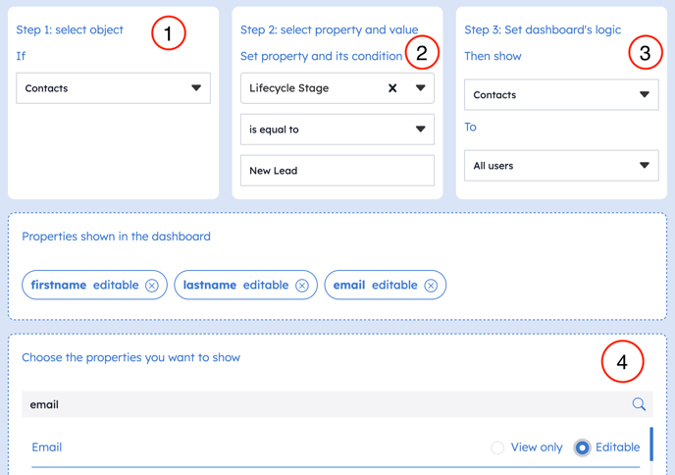Click the property search field containing email
675x475 pixels.
click(x=324, y=404)
